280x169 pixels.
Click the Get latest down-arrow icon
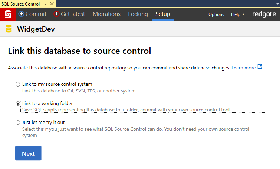pos(56,14)
